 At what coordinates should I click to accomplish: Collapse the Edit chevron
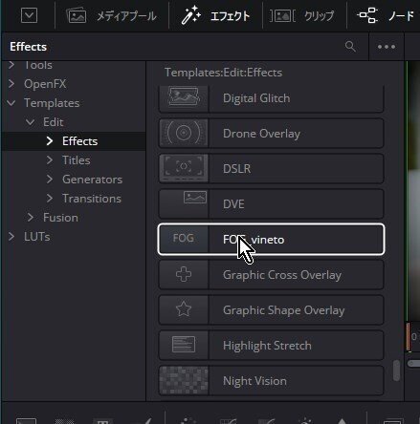point(31,122)
